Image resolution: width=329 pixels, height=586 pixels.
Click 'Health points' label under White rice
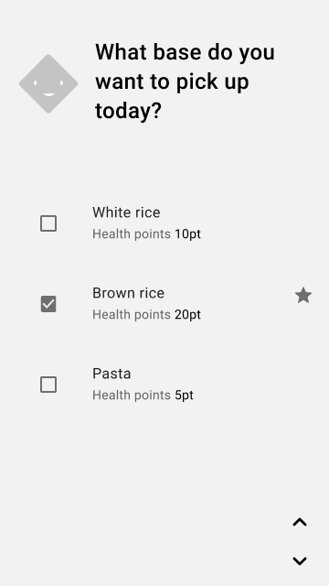132,234
